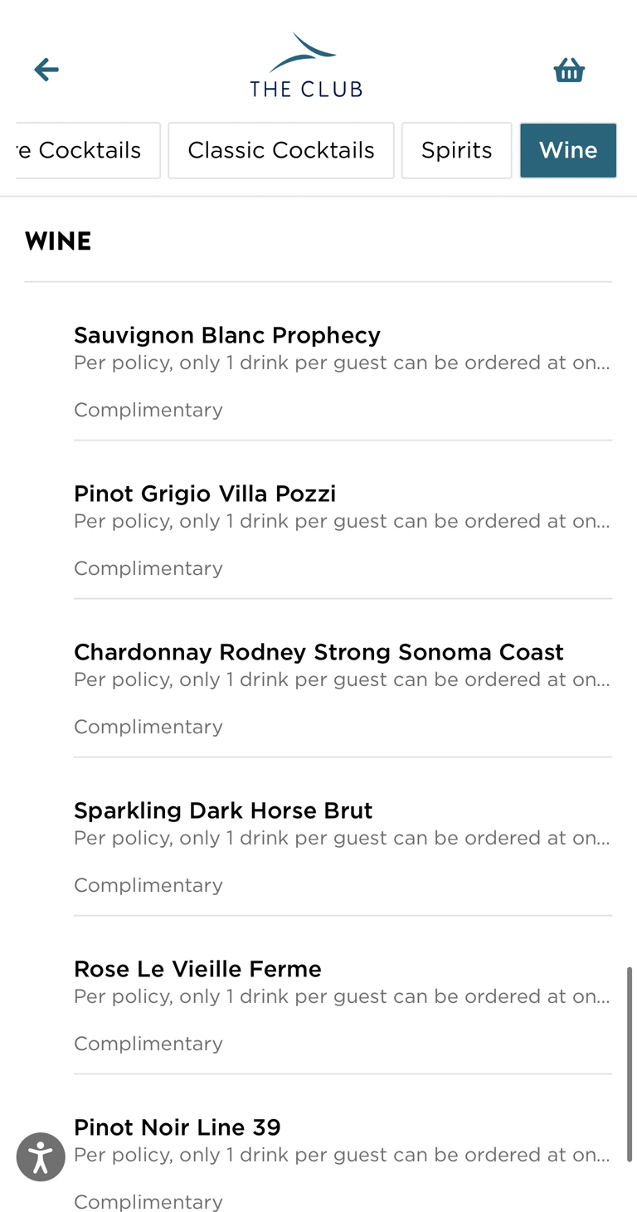Choose Chardonnay Rodney Strong Sonoma Coast
This screenshot has height=1212, width=637.
tap(318, 652)
